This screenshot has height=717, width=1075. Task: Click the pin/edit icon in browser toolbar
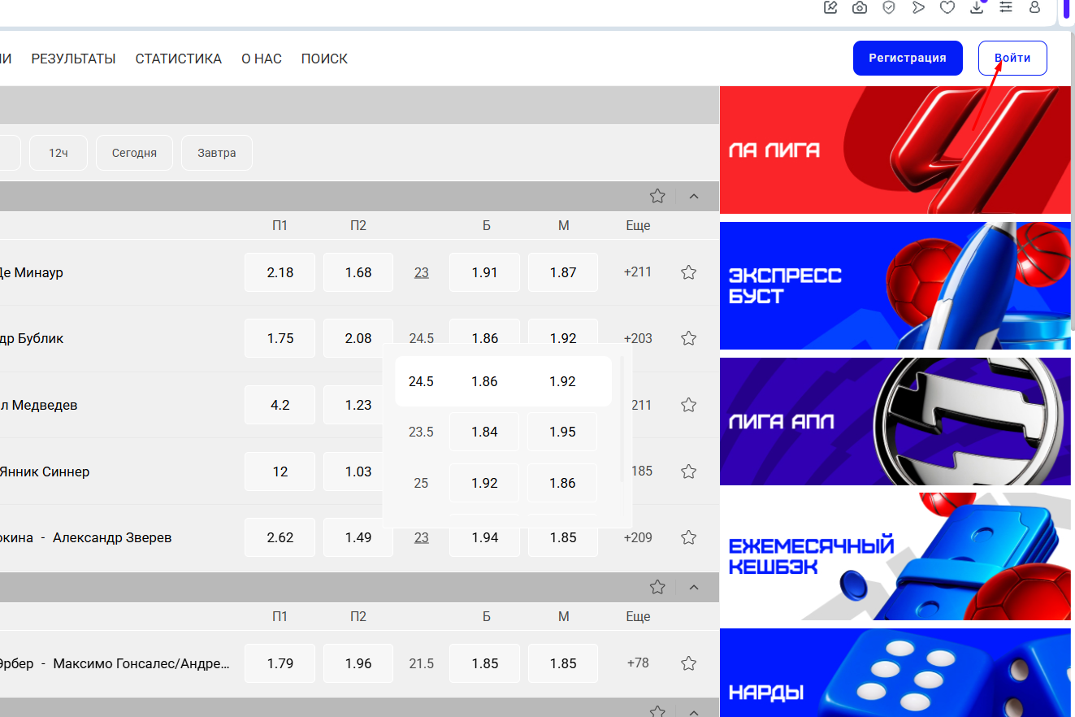pyautogui.click(x=830, y=7)
